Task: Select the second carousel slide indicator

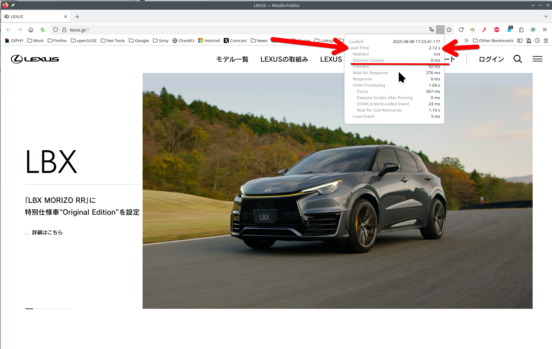Action: [39, 308]
